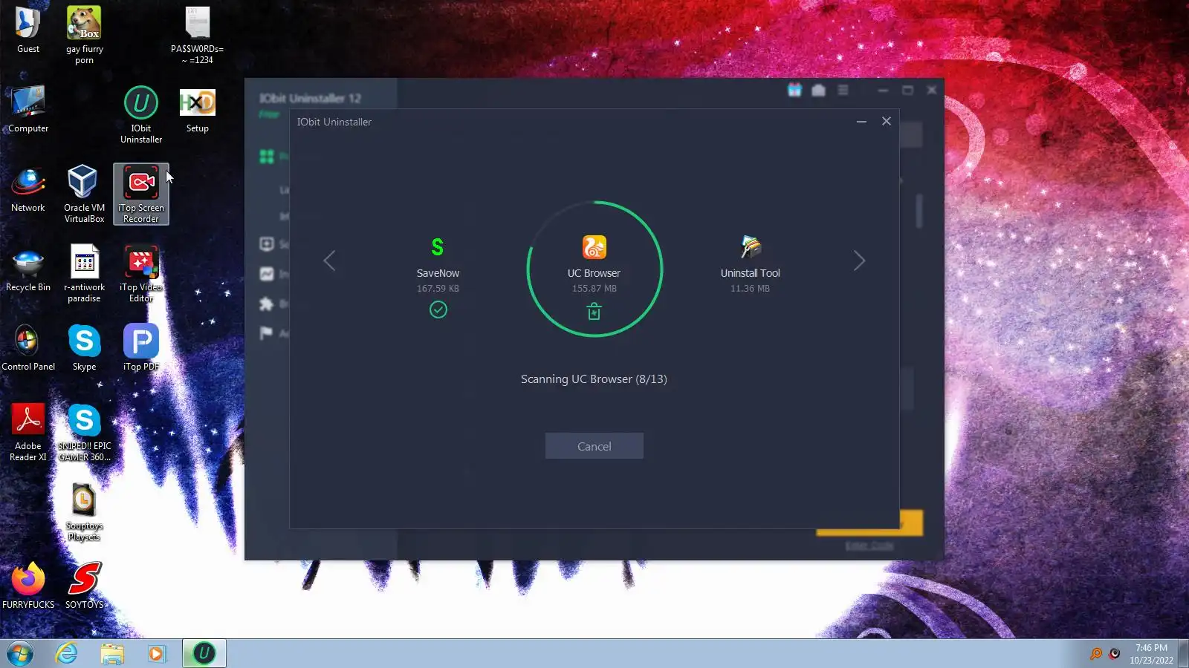The image size is (1189, 668).
Task: Select the Skype desktop icon
Action: point(84,347)
